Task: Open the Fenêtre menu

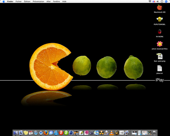Action: pos(56,1)
